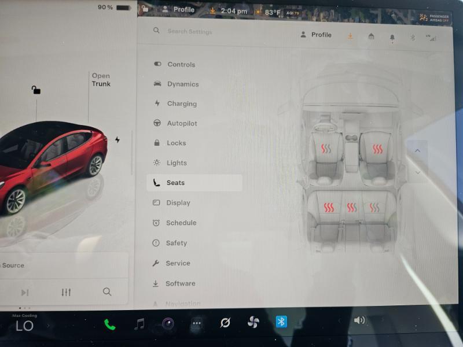
Task: Click the Profile button beside search
Action: [316, 35]
